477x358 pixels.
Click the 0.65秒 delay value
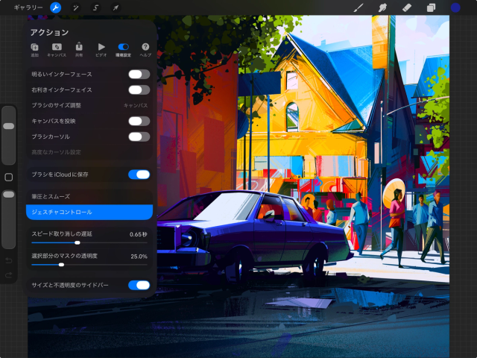[x=139, y=234]
